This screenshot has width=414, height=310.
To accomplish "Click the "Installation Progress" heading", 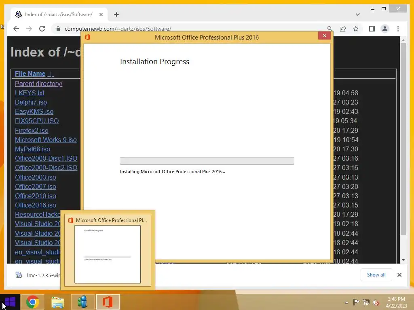I will pos(154,61).
